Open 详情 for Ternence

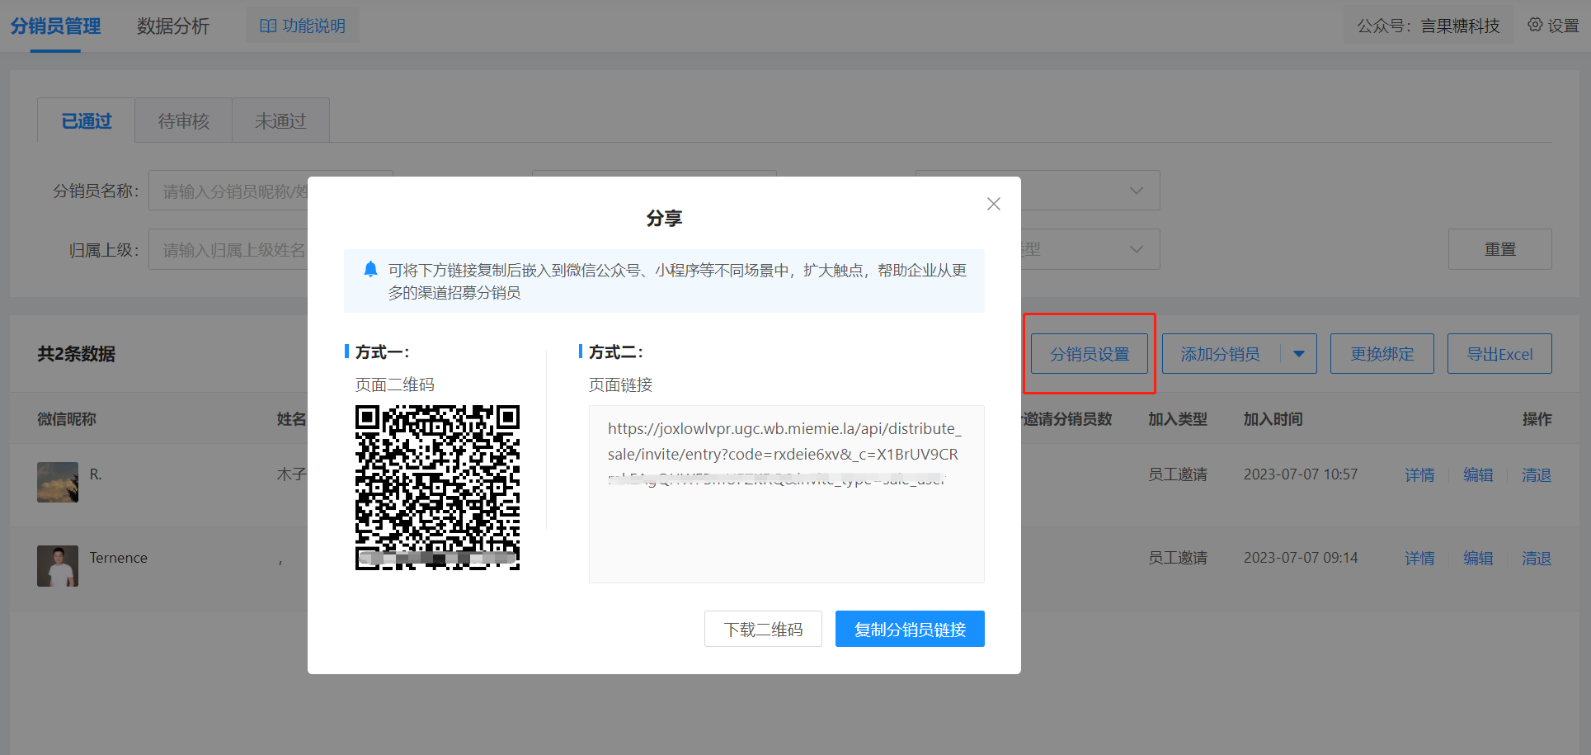click(x=1419, y=558)
